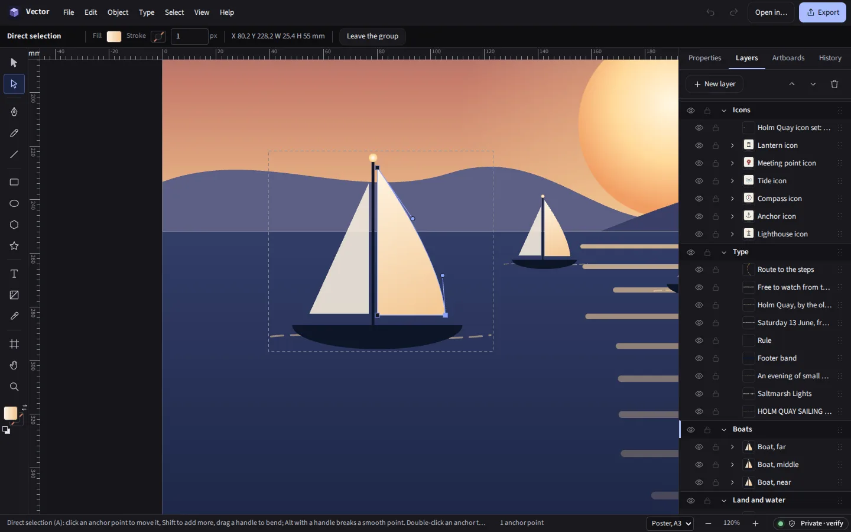Screen dimensions: 851x532
Task: Click the Leave the group button
Action: tap(372, 36)
